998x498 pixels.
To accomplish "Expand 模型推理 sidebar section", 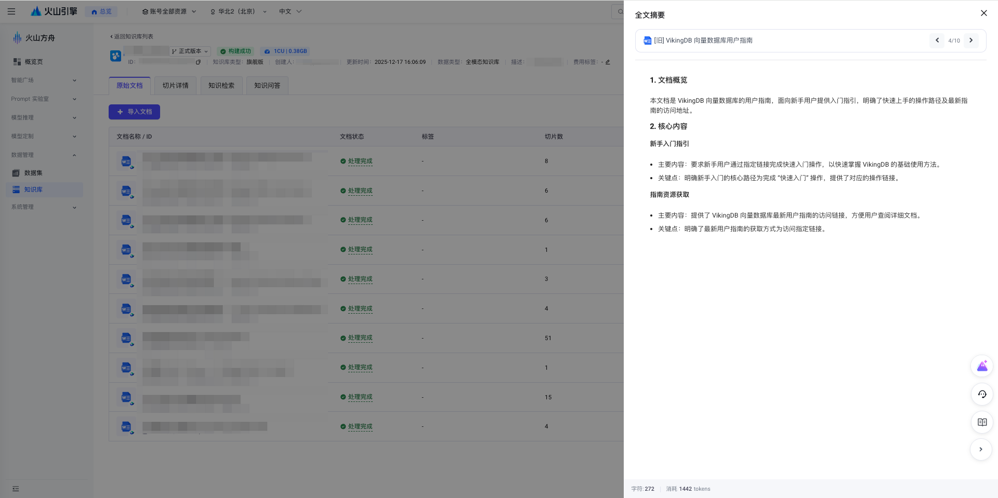I will point(44,118).
